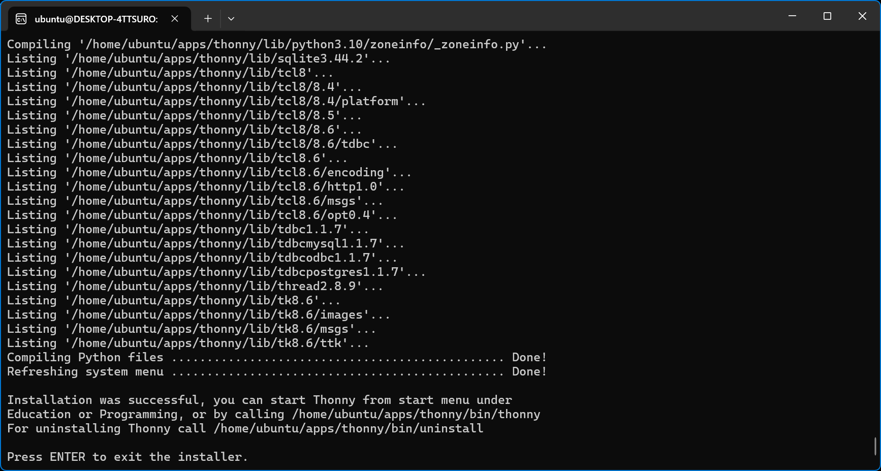
Task: Expand the new tab profile dropdown
Action: coord(231,19)
